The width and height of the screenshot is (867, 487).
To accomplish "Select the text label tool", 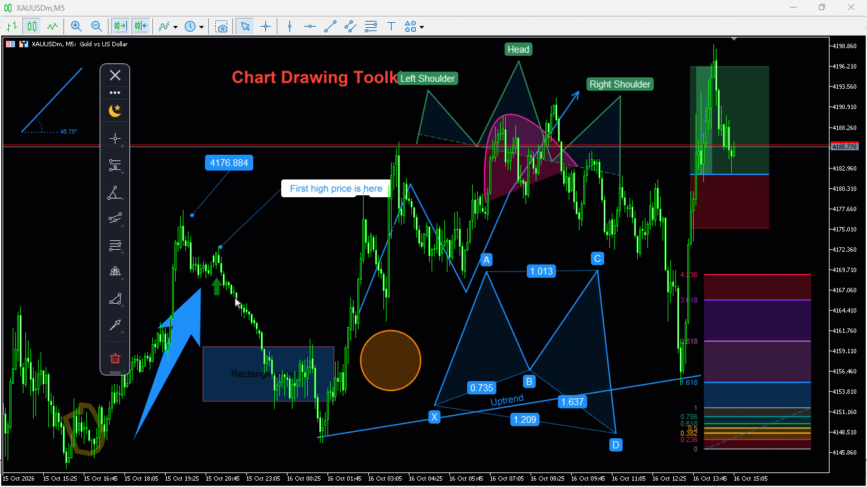I will tap(391, 26).
